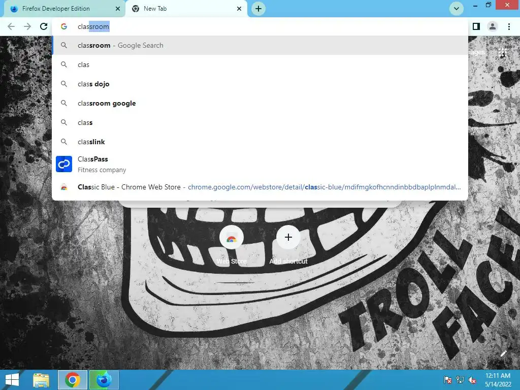The height and width of the screenshot is (390, 520).
Task: Click the Firefox Developer Edition taskbar icon
Action: pos(104,380)
